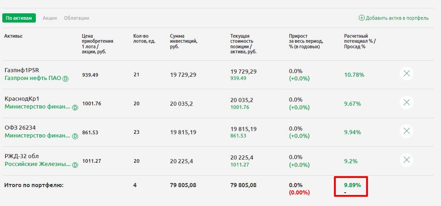Screen dimensions: 441x206
Task: Delete КраснодКр1 row using X icon
Action: [406, 103]
